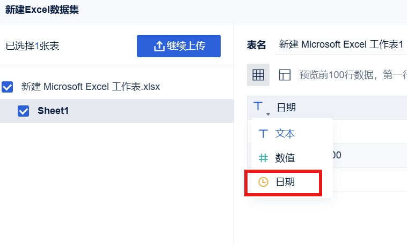Switch to the layout view icon

pos(285,75)
